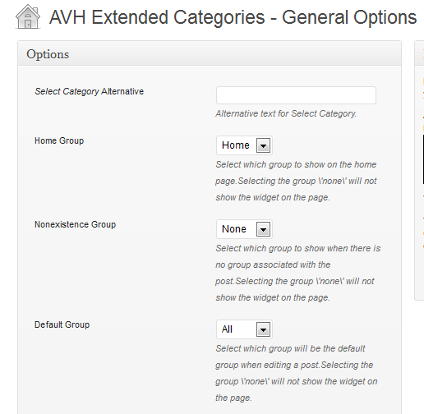Click the 'Default Group' field label
The image size is (424, 414).
(62, 324)
